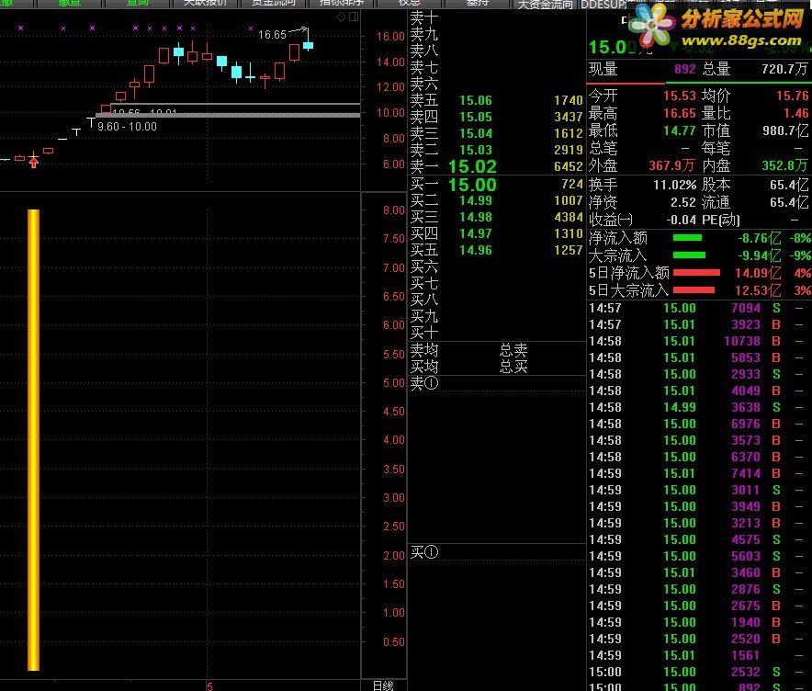Select the 买三 row price 14.98
The image size is (812, 691).
click(x=476, y=217)
